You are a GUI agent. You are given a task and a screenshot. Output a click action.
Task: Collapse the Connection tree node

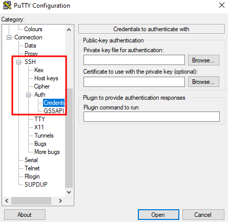[9, 37]
